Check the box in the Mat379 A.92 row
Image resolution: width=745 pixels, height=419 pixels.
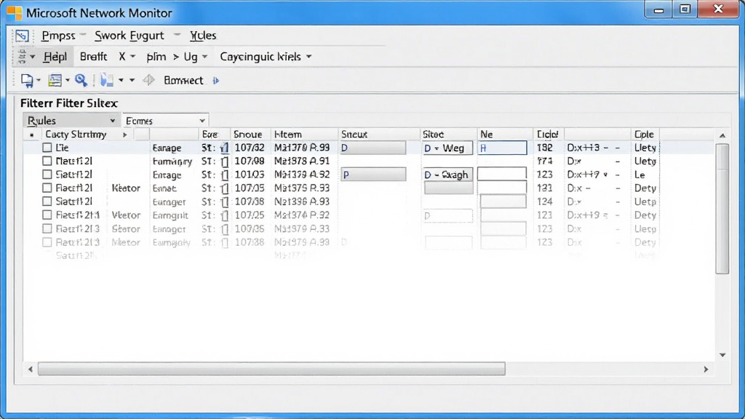pos(47,175)
